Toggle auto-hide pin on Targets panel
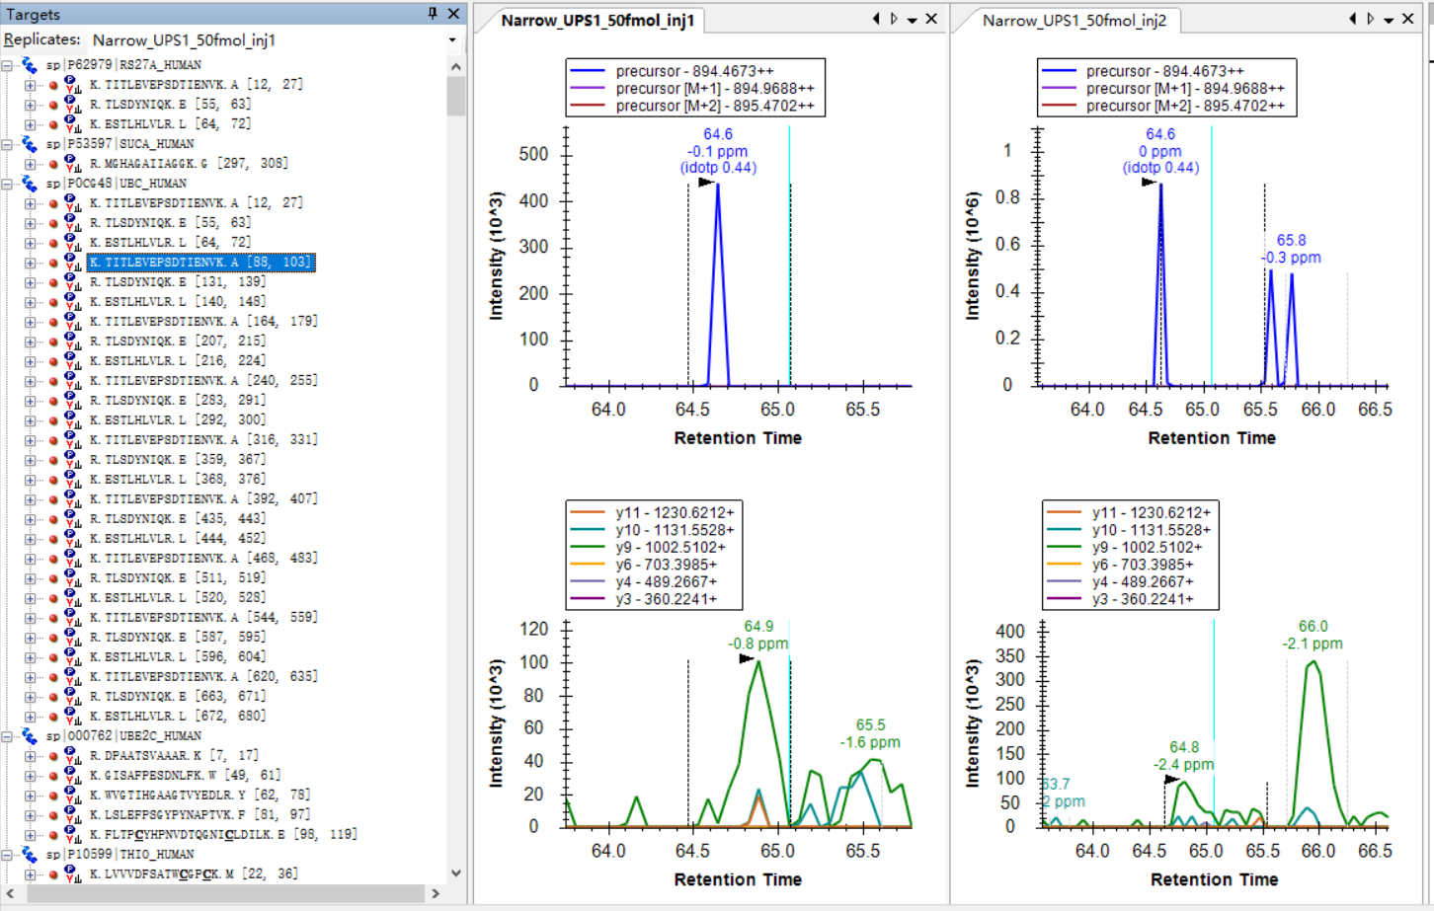This screenshot has height=911, width=1434. (433, 14)
